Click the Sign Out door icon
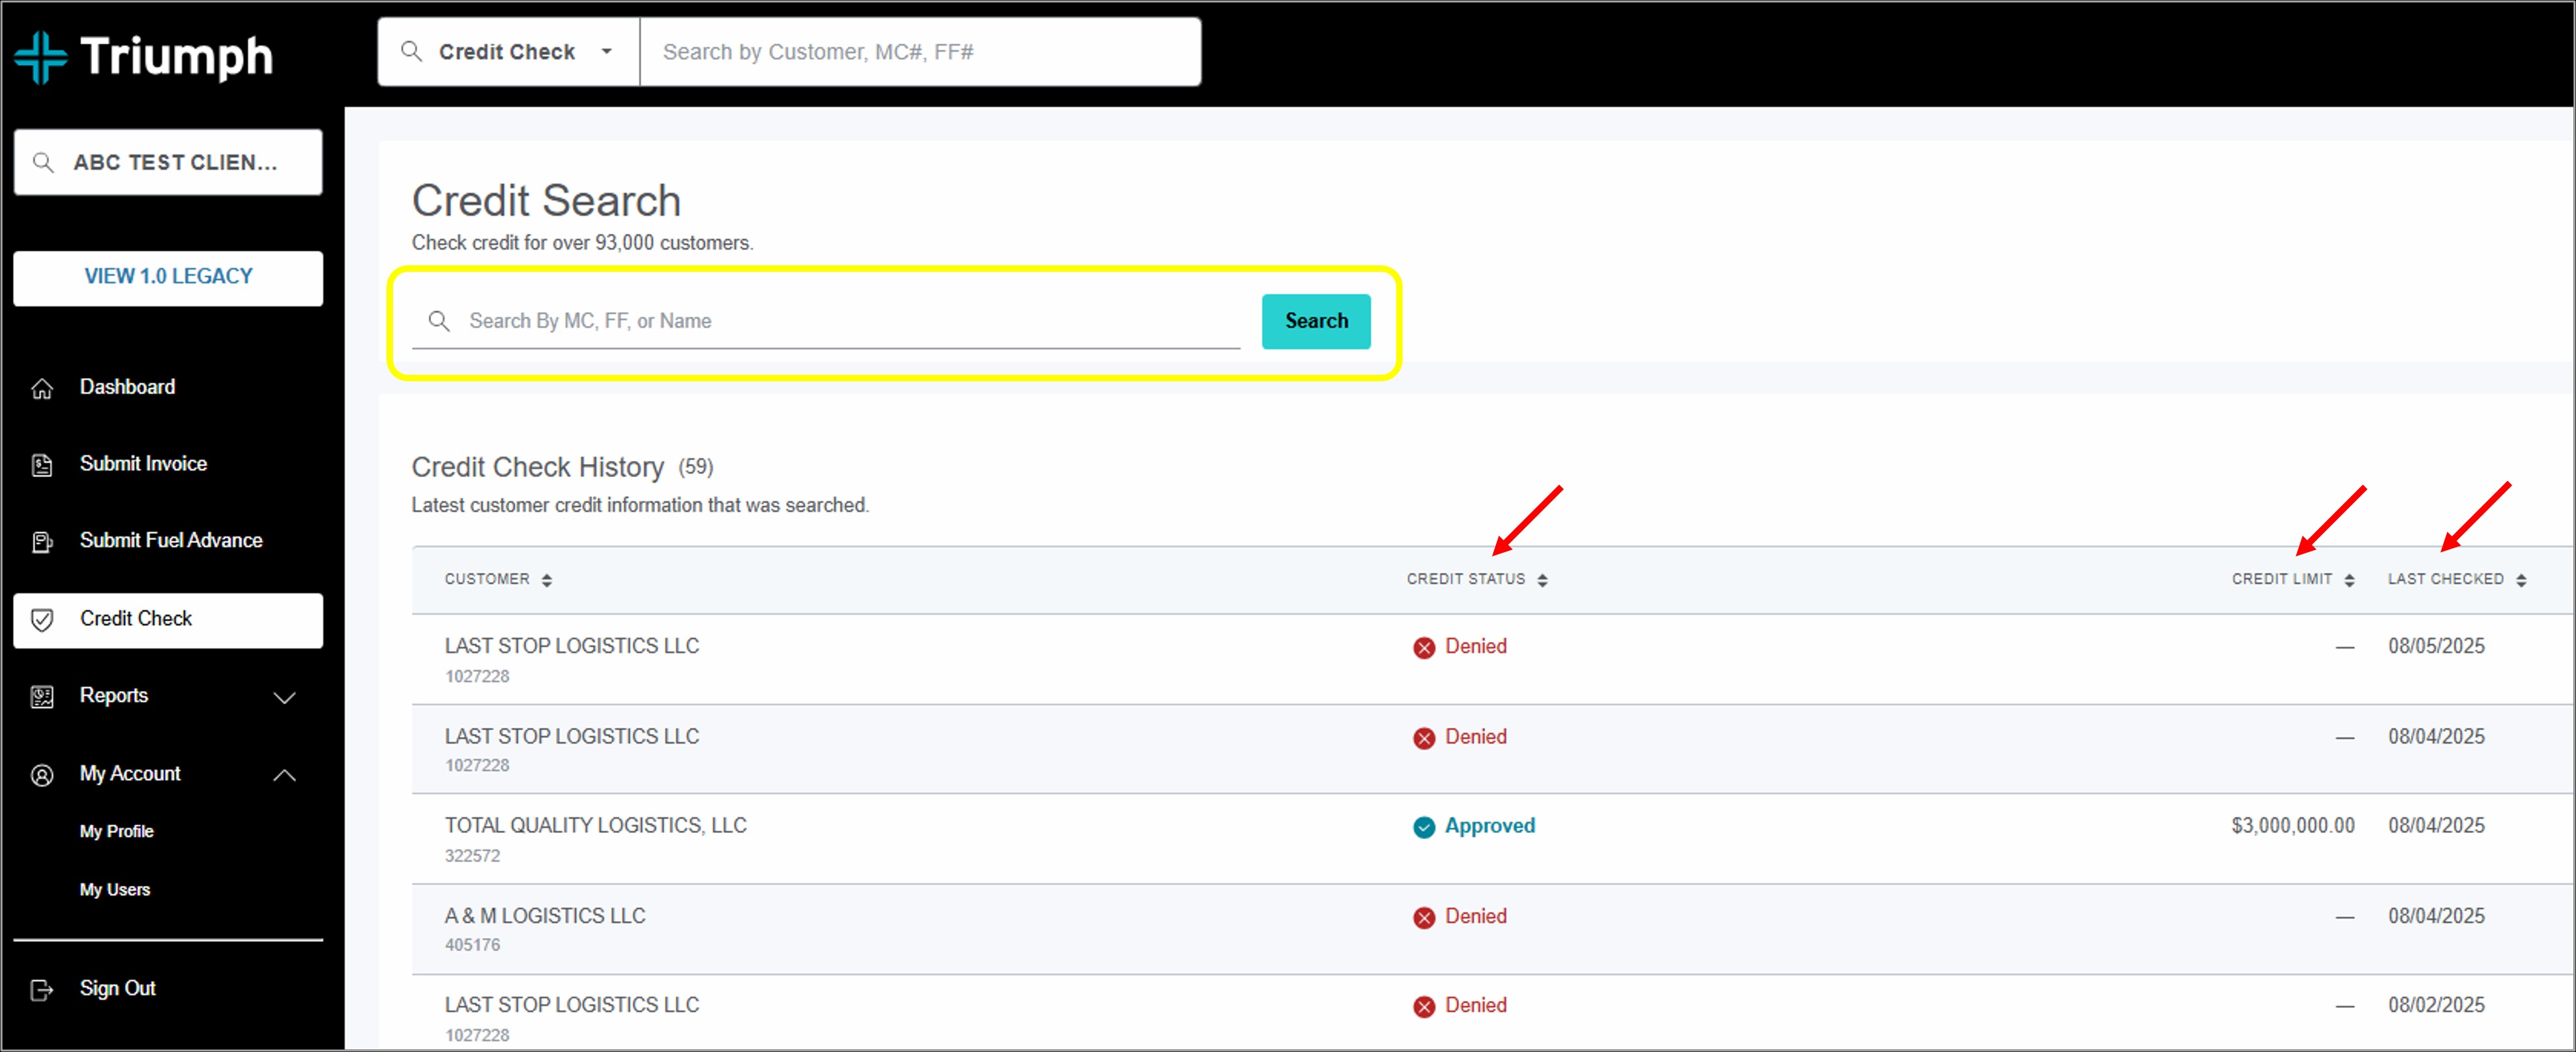This screenshot has height=1052, width=2576. [42, 990]
